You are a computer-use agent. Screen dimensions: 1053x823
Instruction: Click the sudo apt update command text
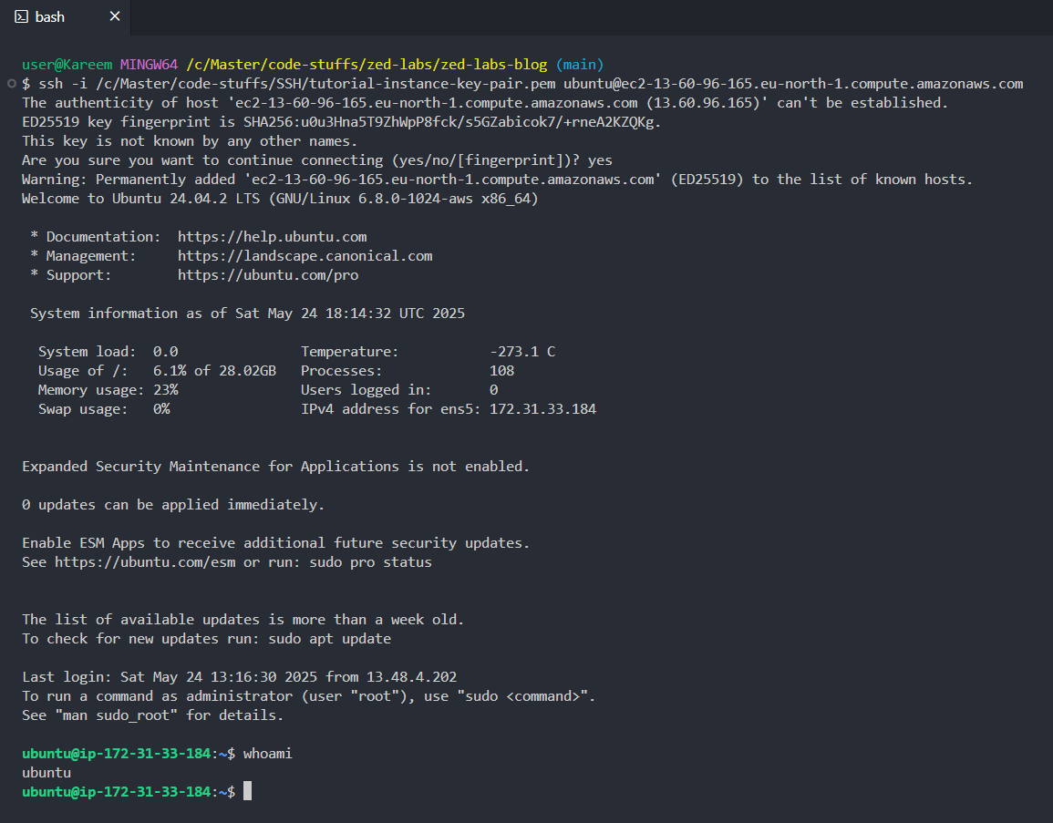(330, 639)
